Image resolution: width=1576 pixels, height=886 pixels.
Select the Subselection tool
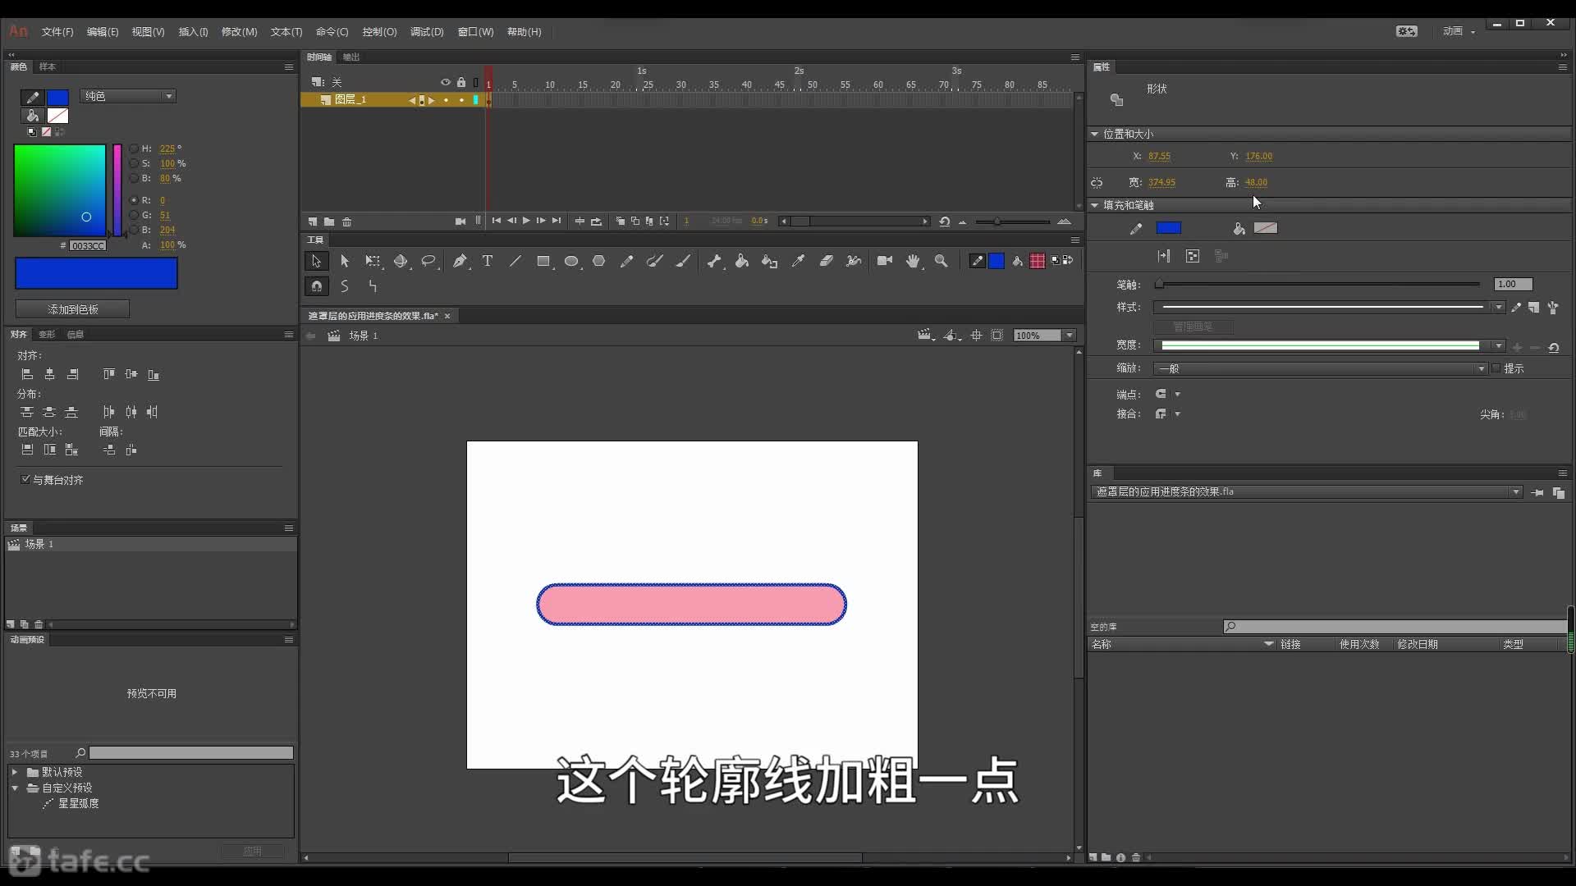(x=345, y=261)
